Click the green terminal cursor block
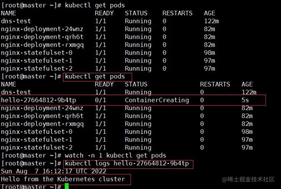281x189 pixels. (x=67, y=186)
